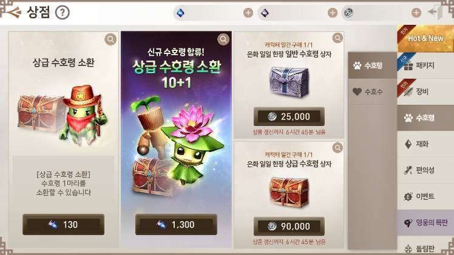This screenshot has width=454, height=255.
Task: Magnify details of 상급 수호령 소환 card
Action: coord(110,39)
